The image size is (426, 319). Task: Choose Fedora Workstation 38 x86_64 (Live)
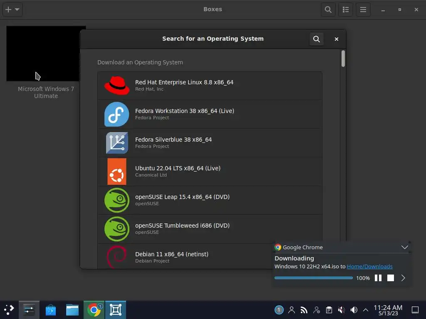click(210, 114)
